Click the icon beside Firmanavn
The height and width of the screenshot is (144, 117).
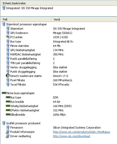tap(8, 127)
